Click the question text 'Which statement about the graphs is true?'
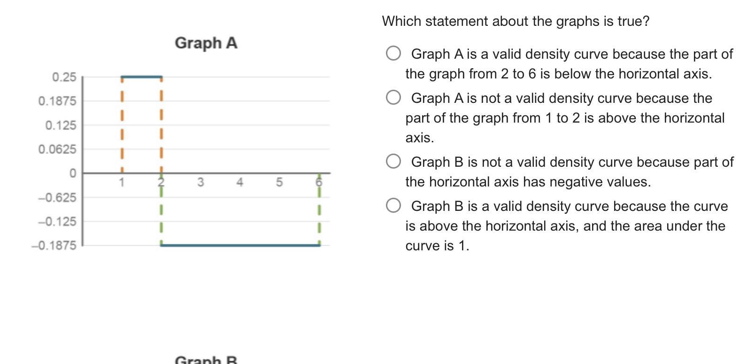Screen dimensions: 747x364 (516, 21)
